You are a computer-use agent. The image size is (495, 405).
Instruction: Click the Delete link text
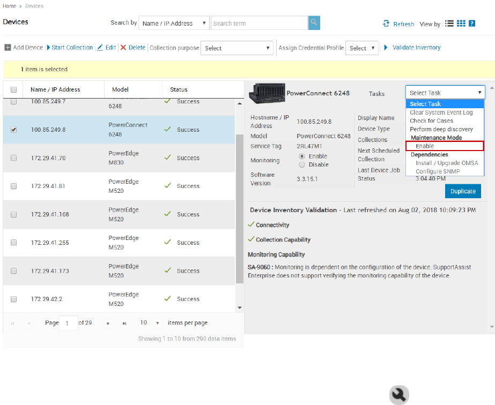tap(137, 48)
